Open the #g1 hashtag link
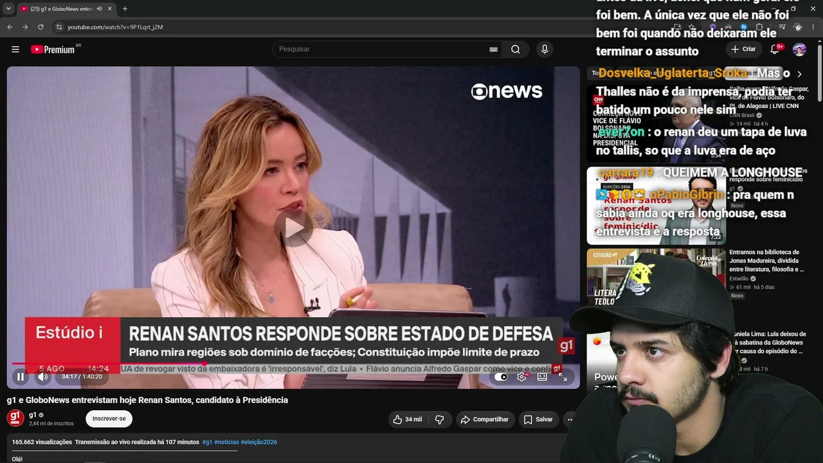The image size is (823, 463). tap(207, 442)
